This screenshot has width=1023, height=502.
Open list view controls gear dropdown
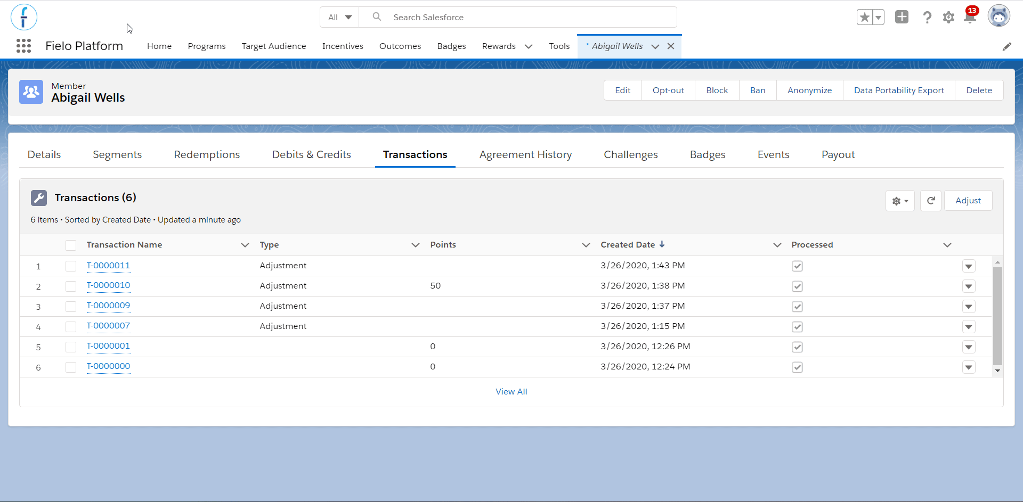(900, 201)
